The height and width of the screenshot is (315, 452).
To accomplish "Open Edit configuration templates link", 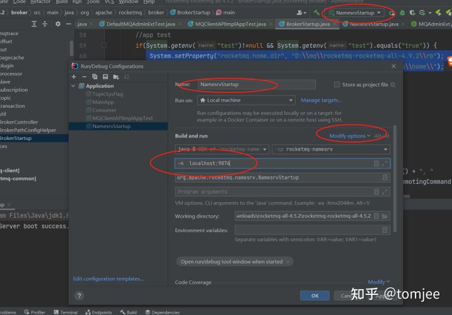I will [108, 279].
